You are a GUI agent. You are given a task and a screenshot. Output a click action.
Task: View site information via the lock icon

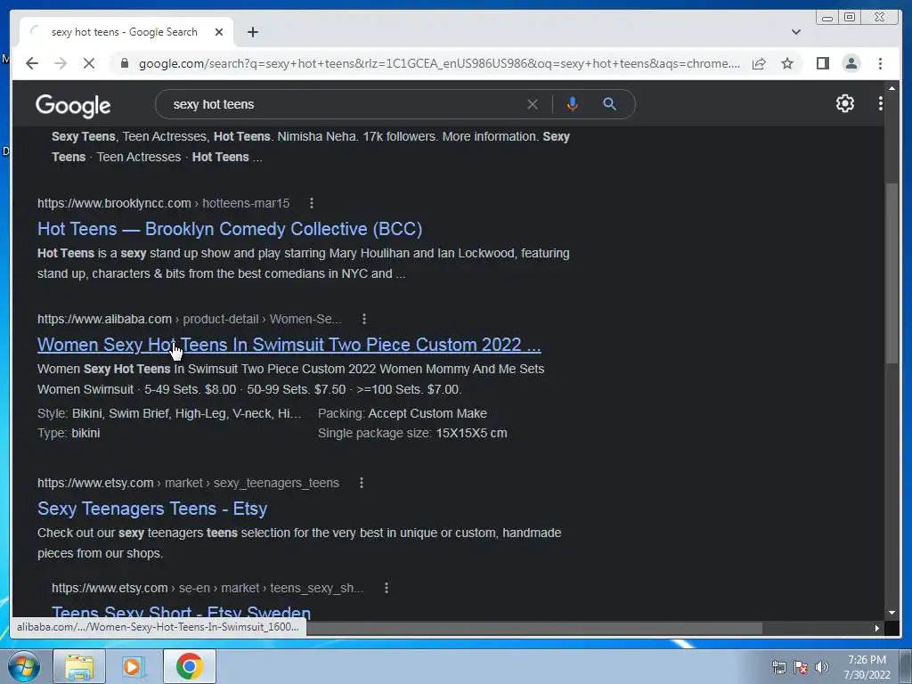[124, 63]
